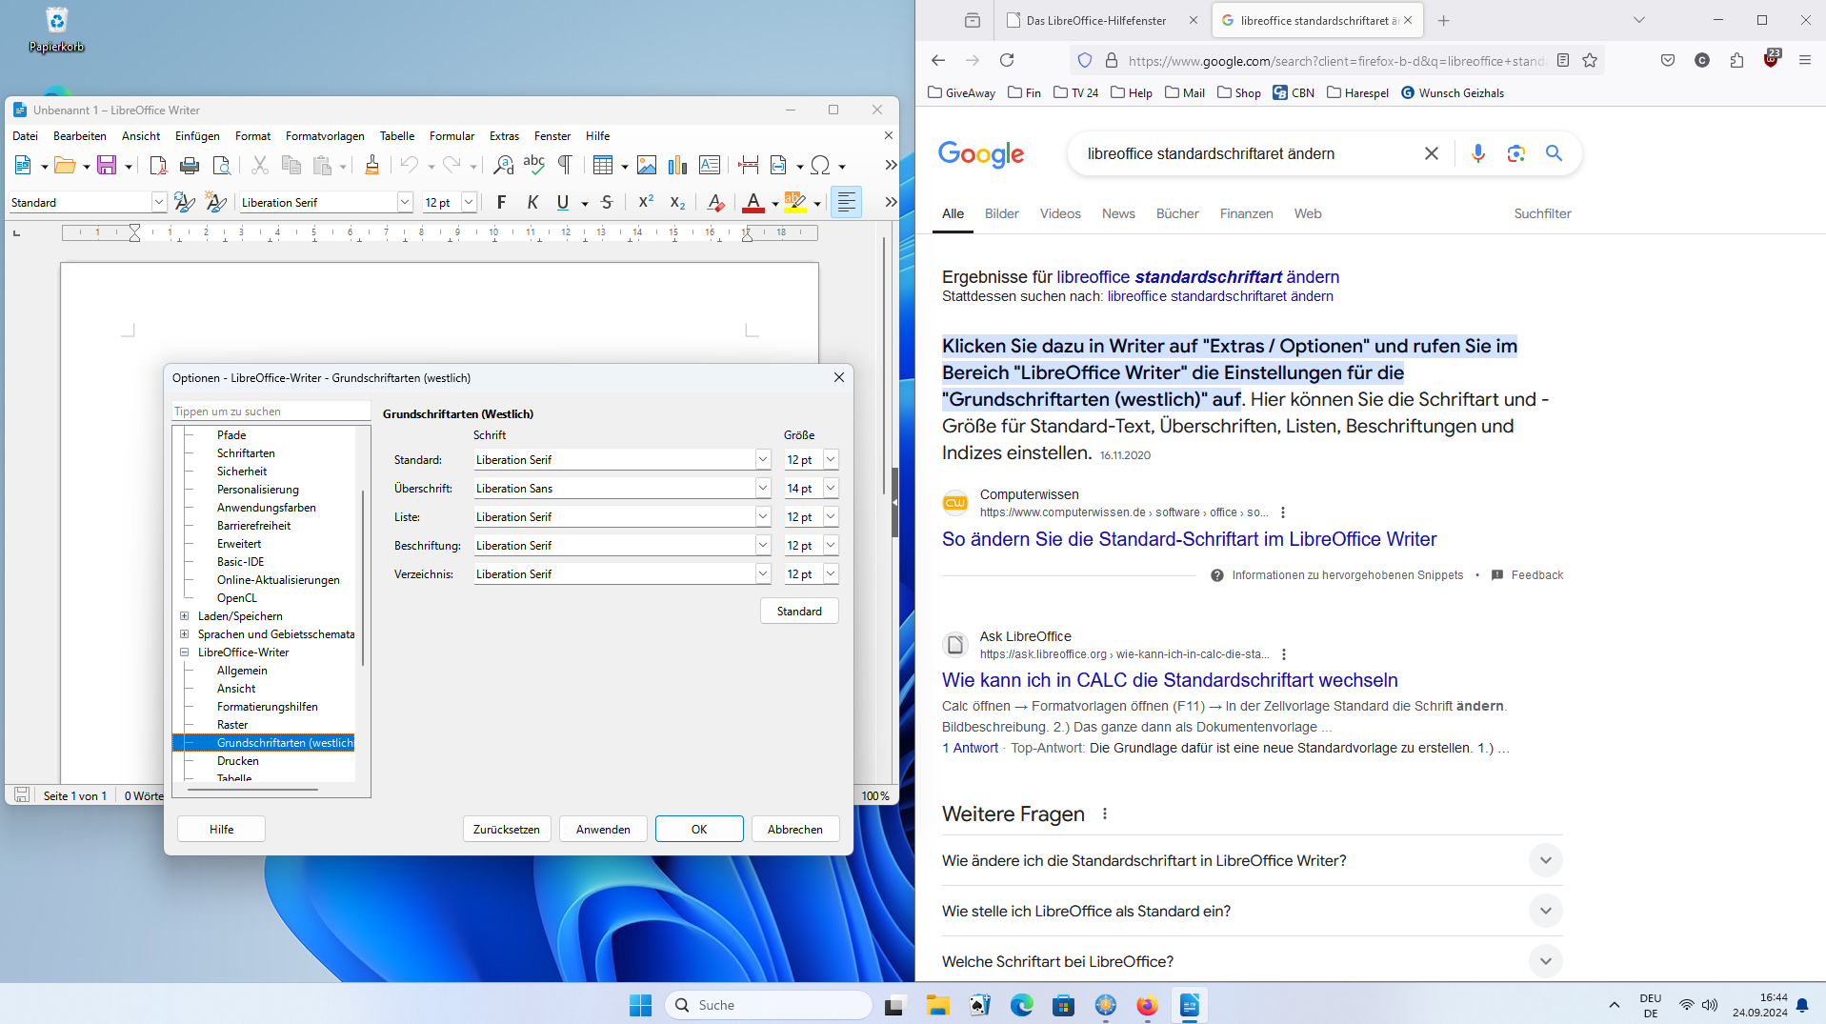
Task: Insert a table using the table icon
Action: point(603,166)
